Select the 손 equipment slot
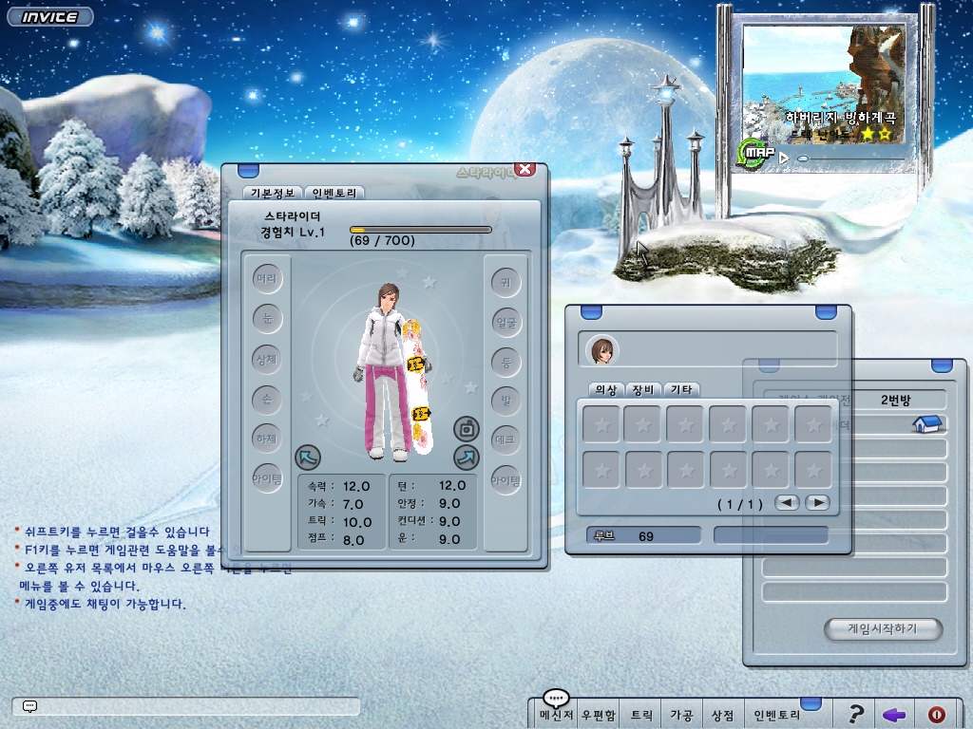The image size is (973, 729). pos(267,400)
